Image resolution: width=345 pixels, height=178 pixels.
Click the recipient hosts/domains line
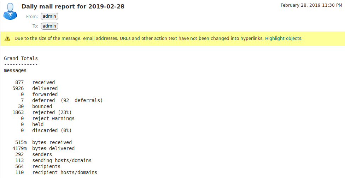tap(64, 172)
